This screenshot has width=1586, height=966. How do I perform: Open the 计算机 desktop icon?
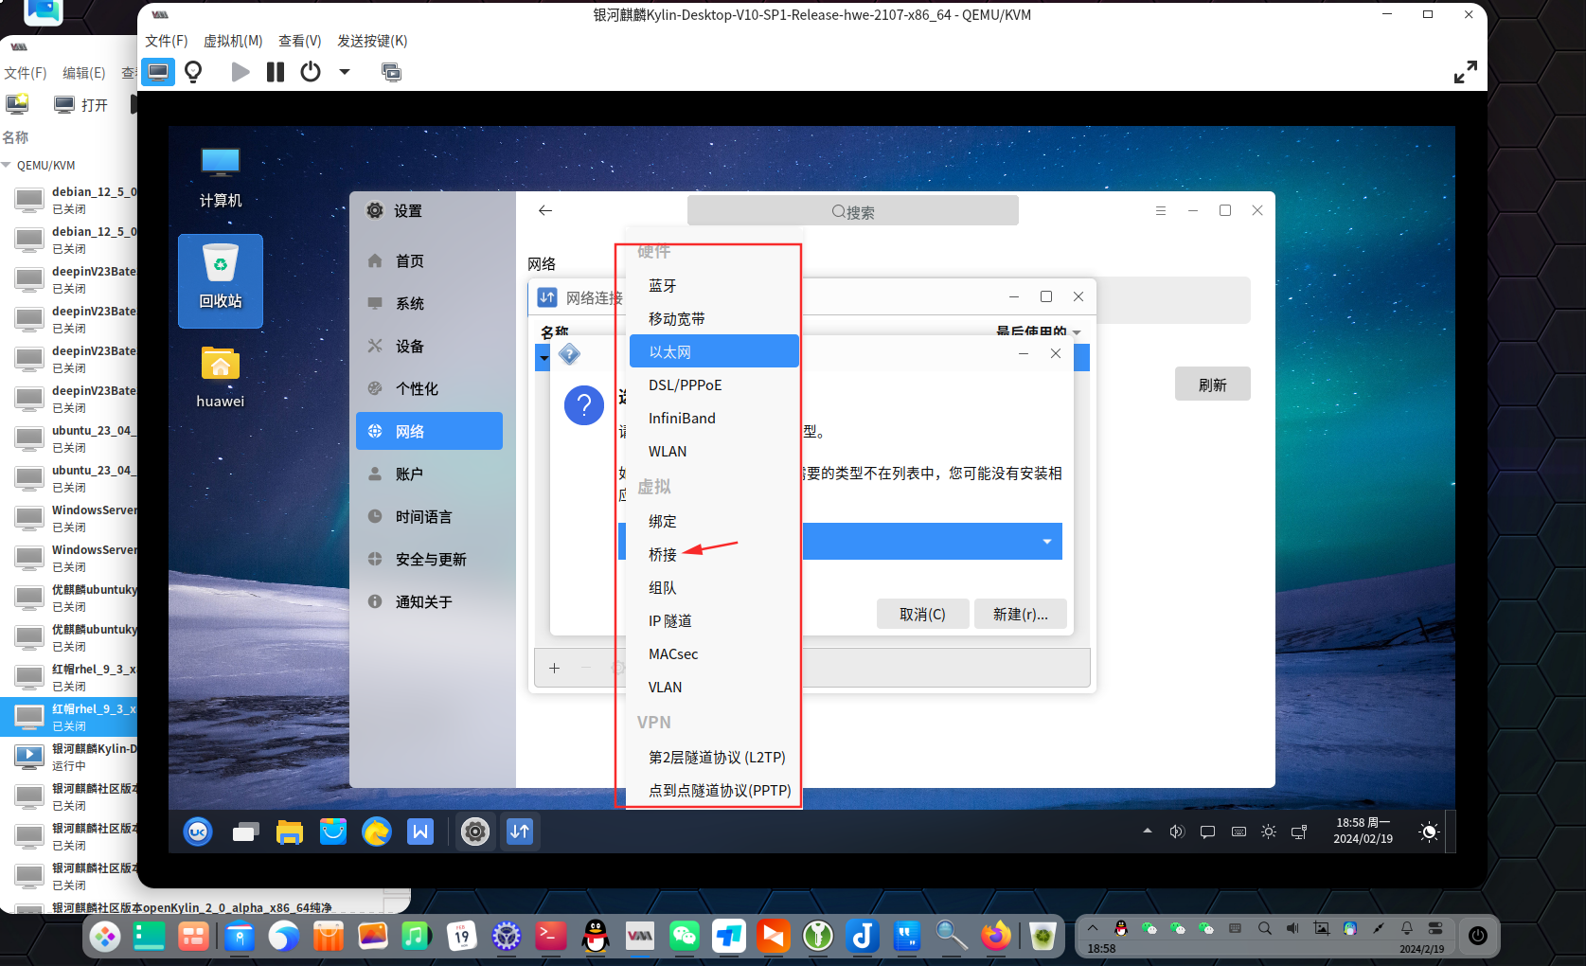(221, 176)
